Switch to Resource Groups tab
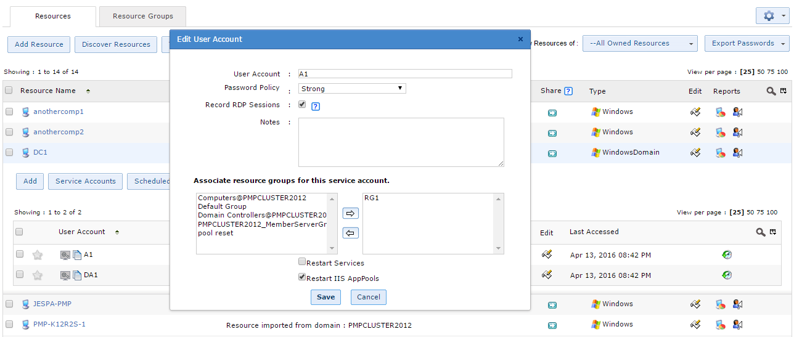Image resolution: width=794 pixels, height=337 pixels. pyautogui.click(x=143, y=17)
